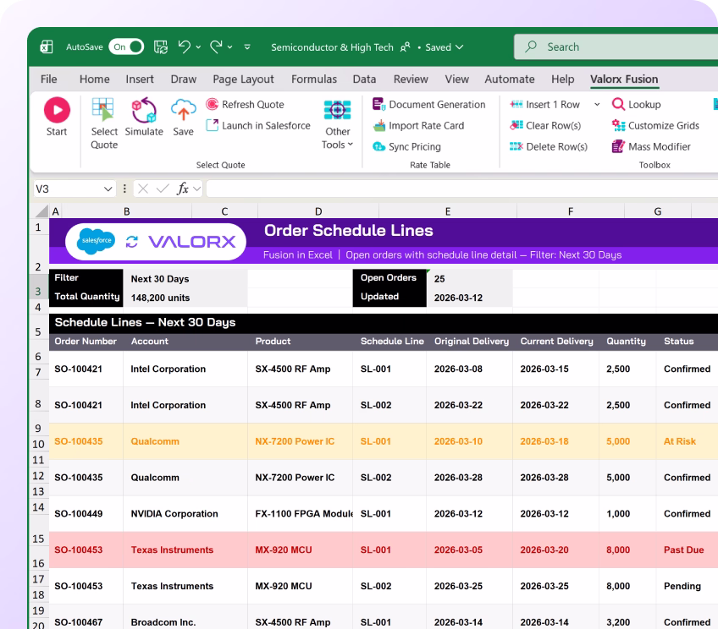Open Customize Quick Access Toolbar dropdown
Viewport: 718px width, 629px height.
tap(247, 46)
